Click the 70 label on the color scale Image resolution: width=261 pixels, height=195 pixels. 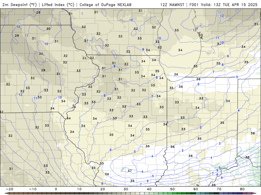tap(219, 189)
